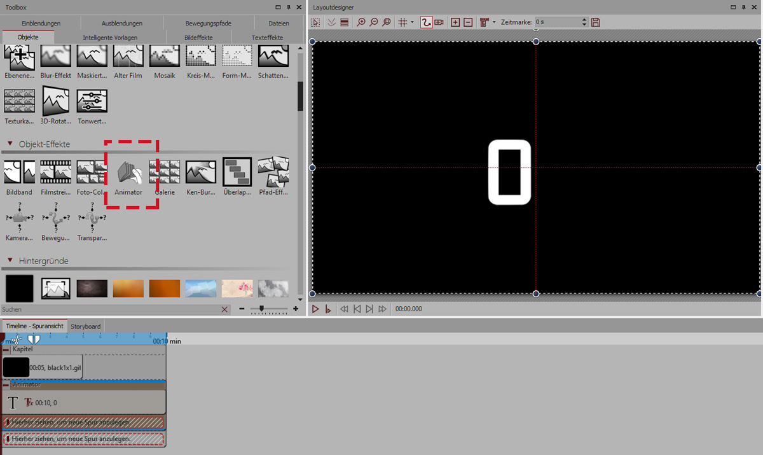Toggle the camera pan mode button
Screen dimensions: 763x455
pos(439,22)
